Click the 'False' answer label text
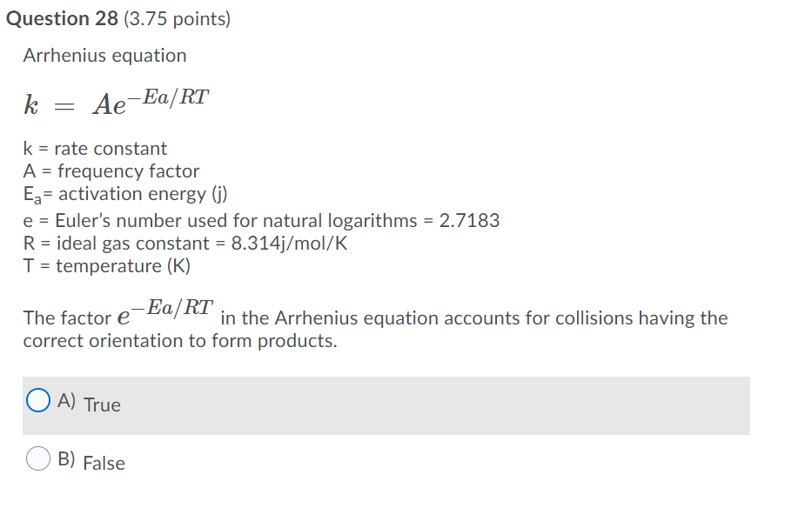 click(x=106, y=463)
